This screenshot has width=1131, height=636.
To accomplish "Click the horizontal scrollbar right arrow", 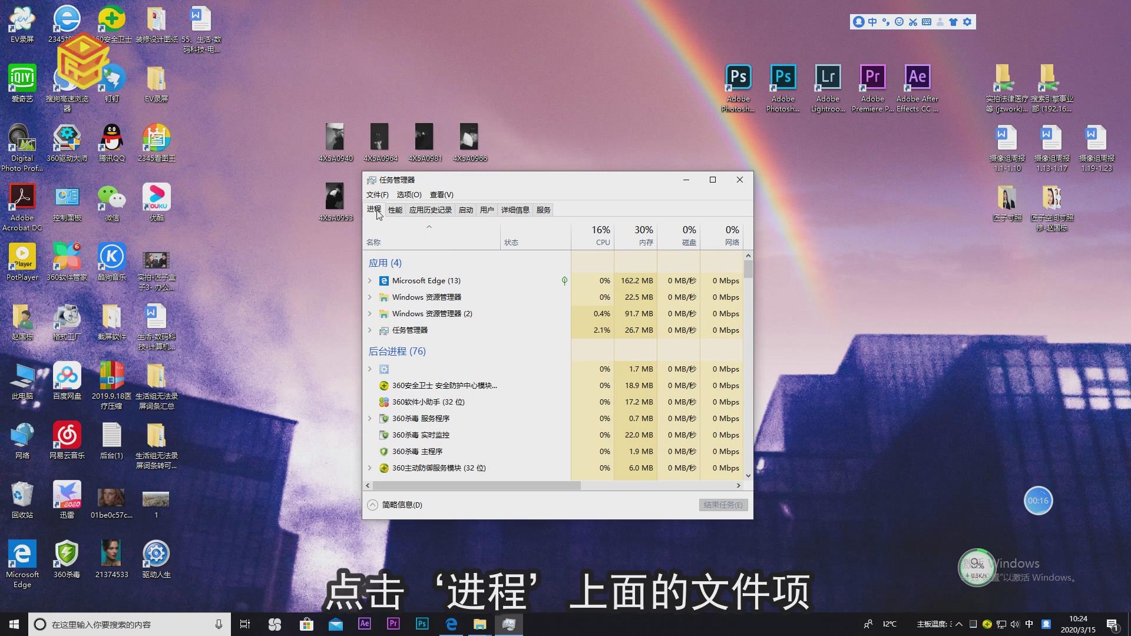I will point(738,486).
